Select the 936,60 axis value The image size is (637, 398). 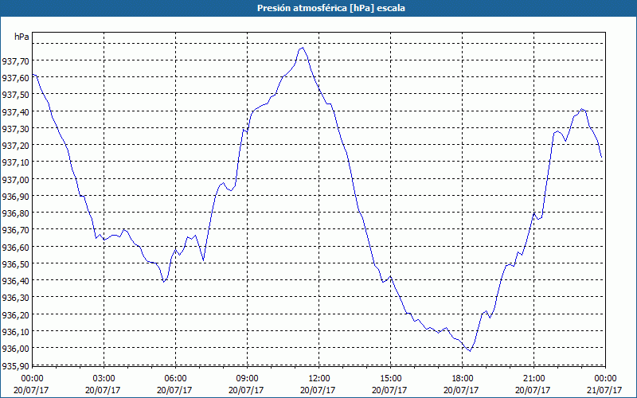(x=15, y=247)
